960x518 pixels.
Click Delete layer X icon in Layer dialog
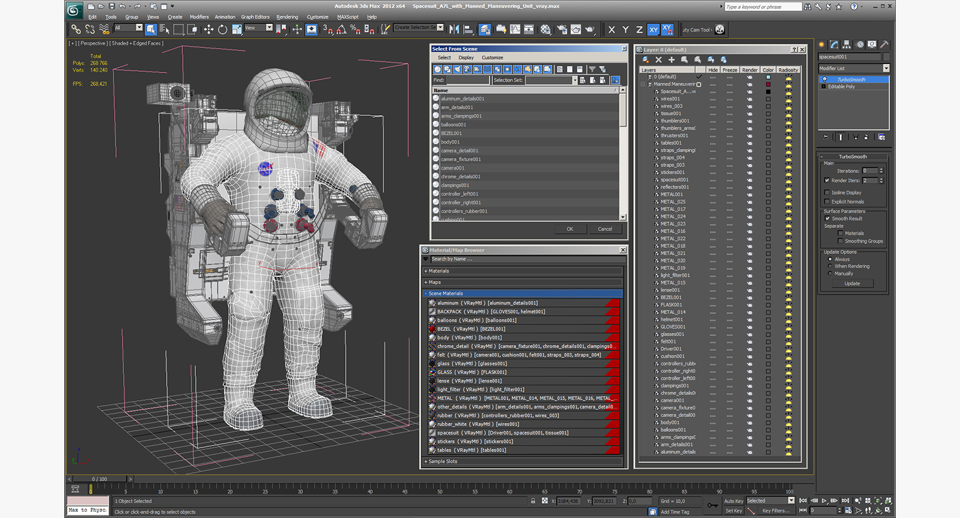pos(658,60)
